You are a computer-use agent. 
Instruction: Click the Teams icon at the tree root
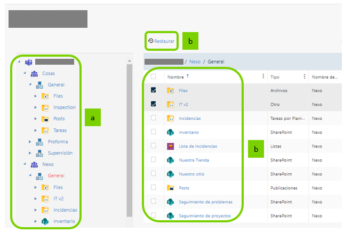click(28, 62)
